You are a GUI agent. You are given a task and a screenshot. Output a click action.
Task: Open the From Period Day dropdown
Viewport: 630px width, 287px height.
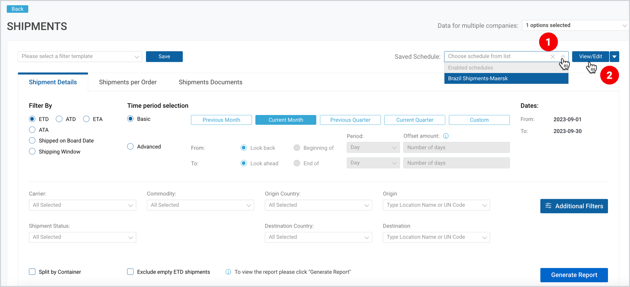pyautogui.click(x=373, y=147)
